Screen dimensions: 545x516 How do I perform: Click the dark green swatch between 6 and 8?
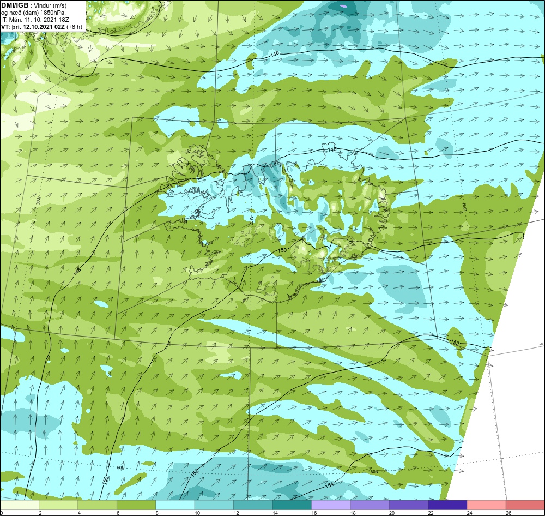click(x=136, y=505)
